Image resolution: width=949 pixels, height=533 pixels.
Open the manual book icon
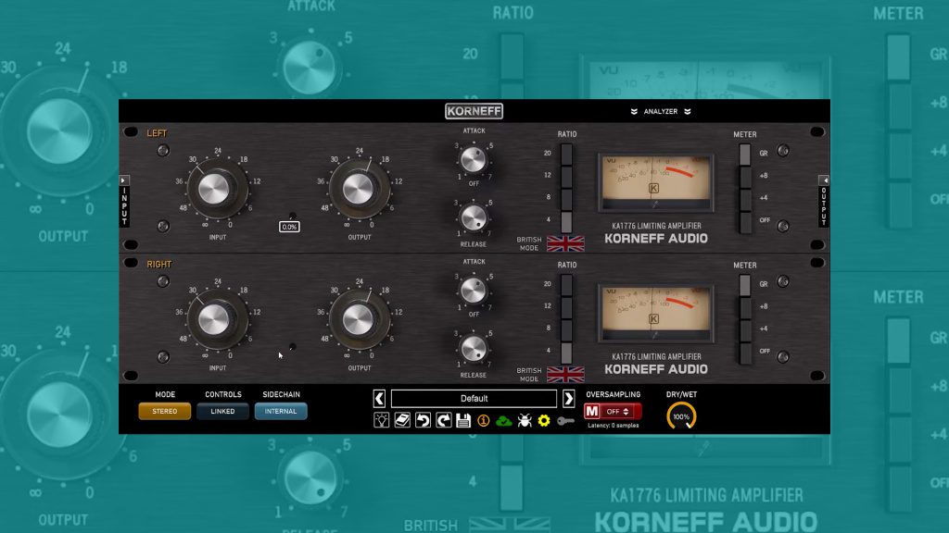[402, 420]
